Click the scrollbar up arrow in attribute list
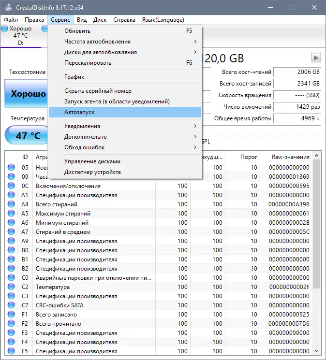Image resolution: width=326 pixels, height=360 pixels. [317, 156]
